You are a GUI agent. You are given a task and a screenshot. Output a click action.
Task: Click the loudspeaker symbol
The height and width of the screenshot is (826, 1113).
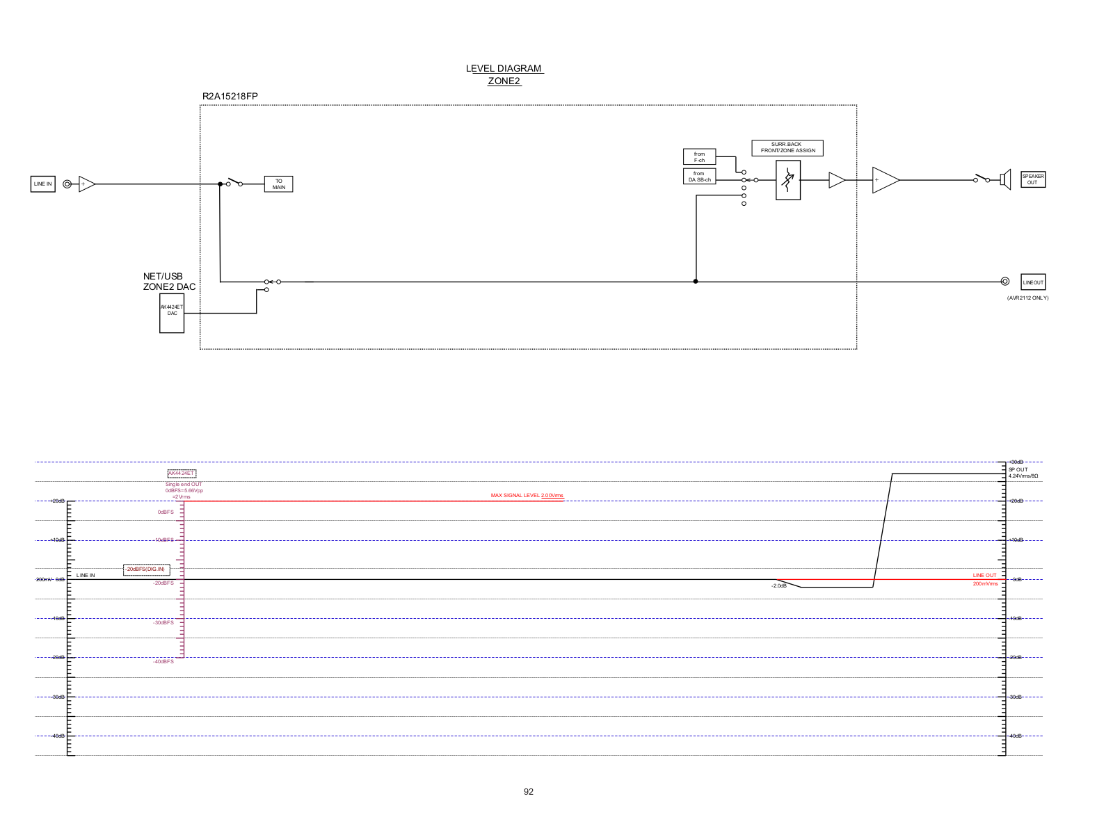click(1005, 179)
